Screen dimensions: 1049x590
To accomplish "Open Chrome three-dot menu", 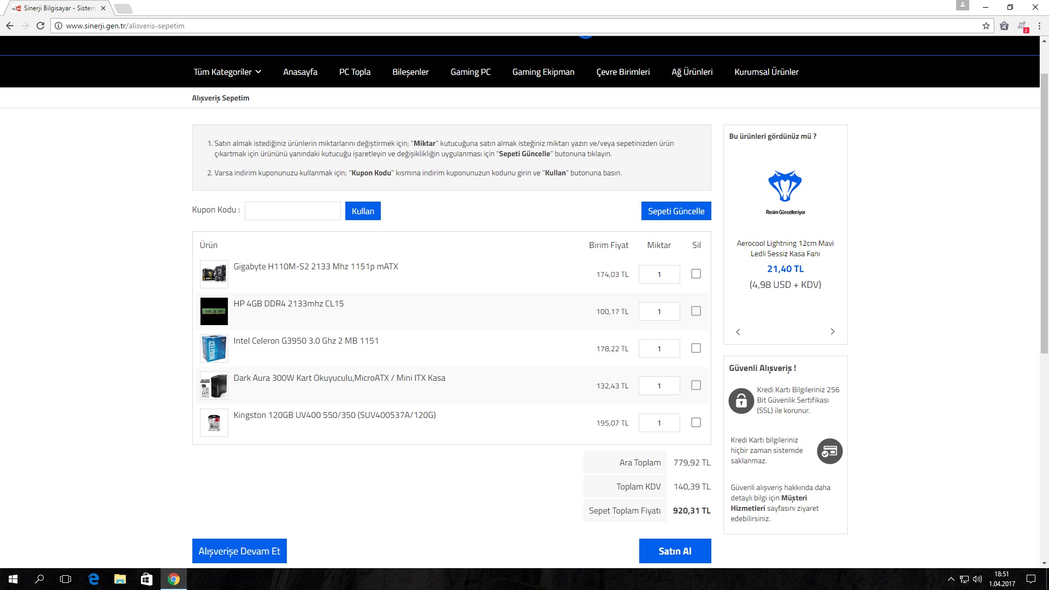I will (x=1039, y=26).
